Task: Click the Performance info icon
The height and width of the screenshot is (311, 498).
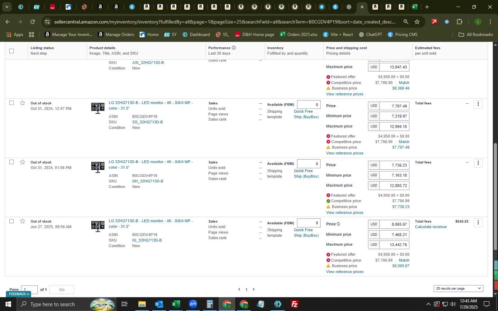Action: click(234, 48)
